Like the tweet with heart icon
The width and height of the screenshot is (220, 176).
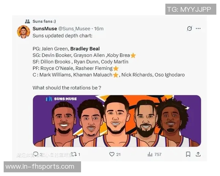(x=112, y=154)
